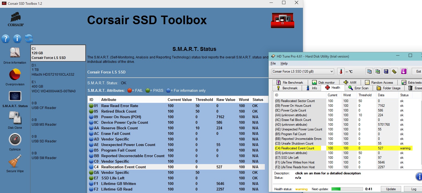
Task: Click the Corsair sails logo
Action: (16, 19)
